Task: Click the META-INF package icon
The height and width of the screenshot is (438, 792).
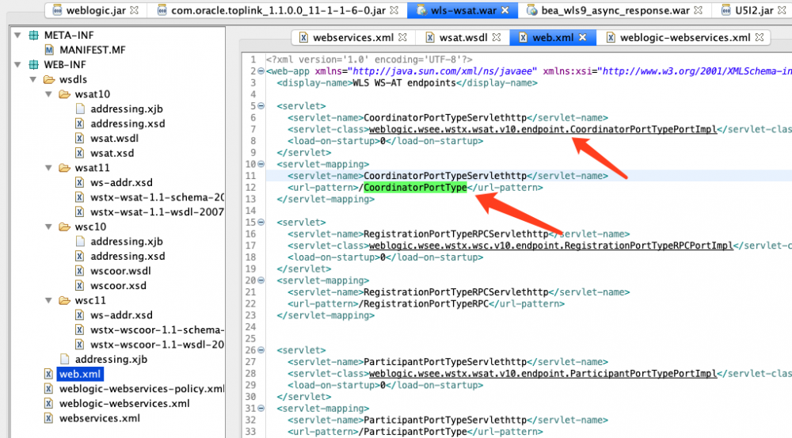Action: pos(33,36)
